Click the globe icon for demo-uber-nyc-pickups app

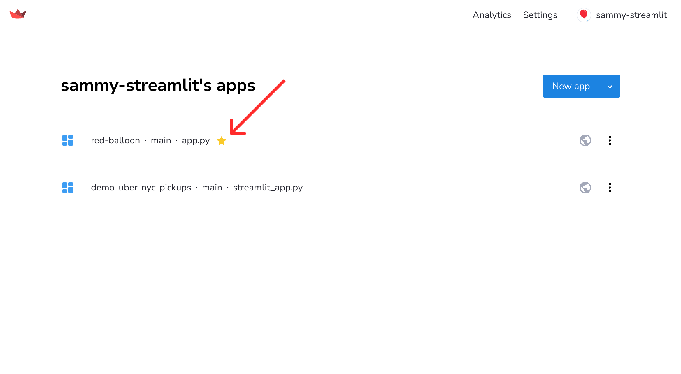585,187
